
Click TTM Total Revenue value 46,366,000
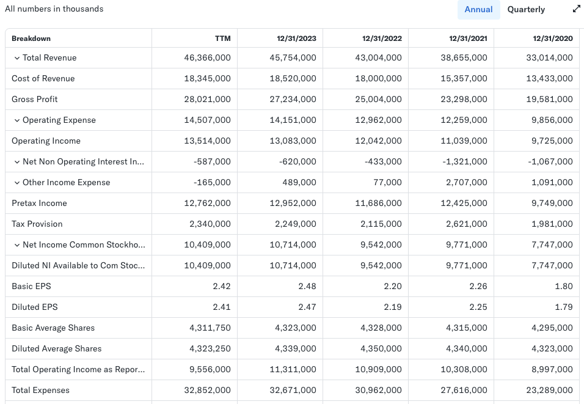[x=207, y=58]
